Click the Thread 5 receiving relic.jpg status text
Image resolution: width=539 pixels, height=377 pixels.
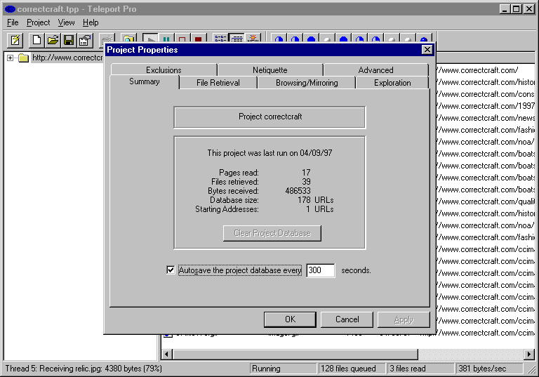[x=84, y=369]
